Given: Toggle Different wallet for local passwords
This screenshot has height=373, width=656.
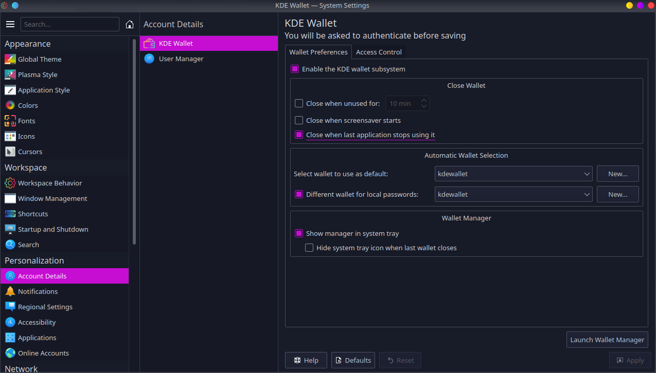Looking at the screenshot, I should pos(299,194).
